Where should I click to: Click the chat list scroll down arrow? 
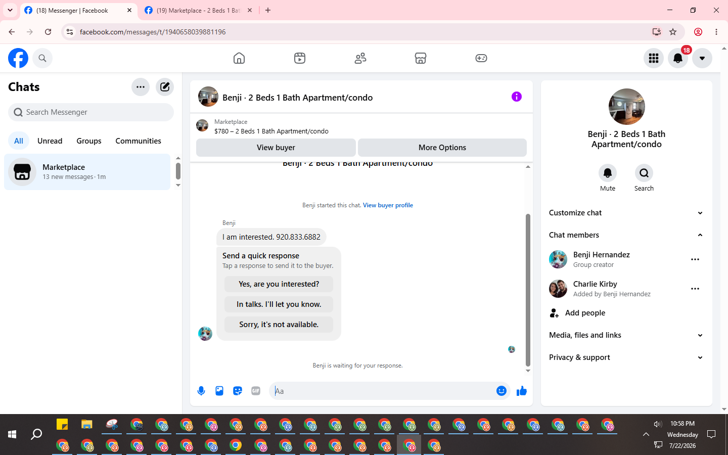(178, 186)
